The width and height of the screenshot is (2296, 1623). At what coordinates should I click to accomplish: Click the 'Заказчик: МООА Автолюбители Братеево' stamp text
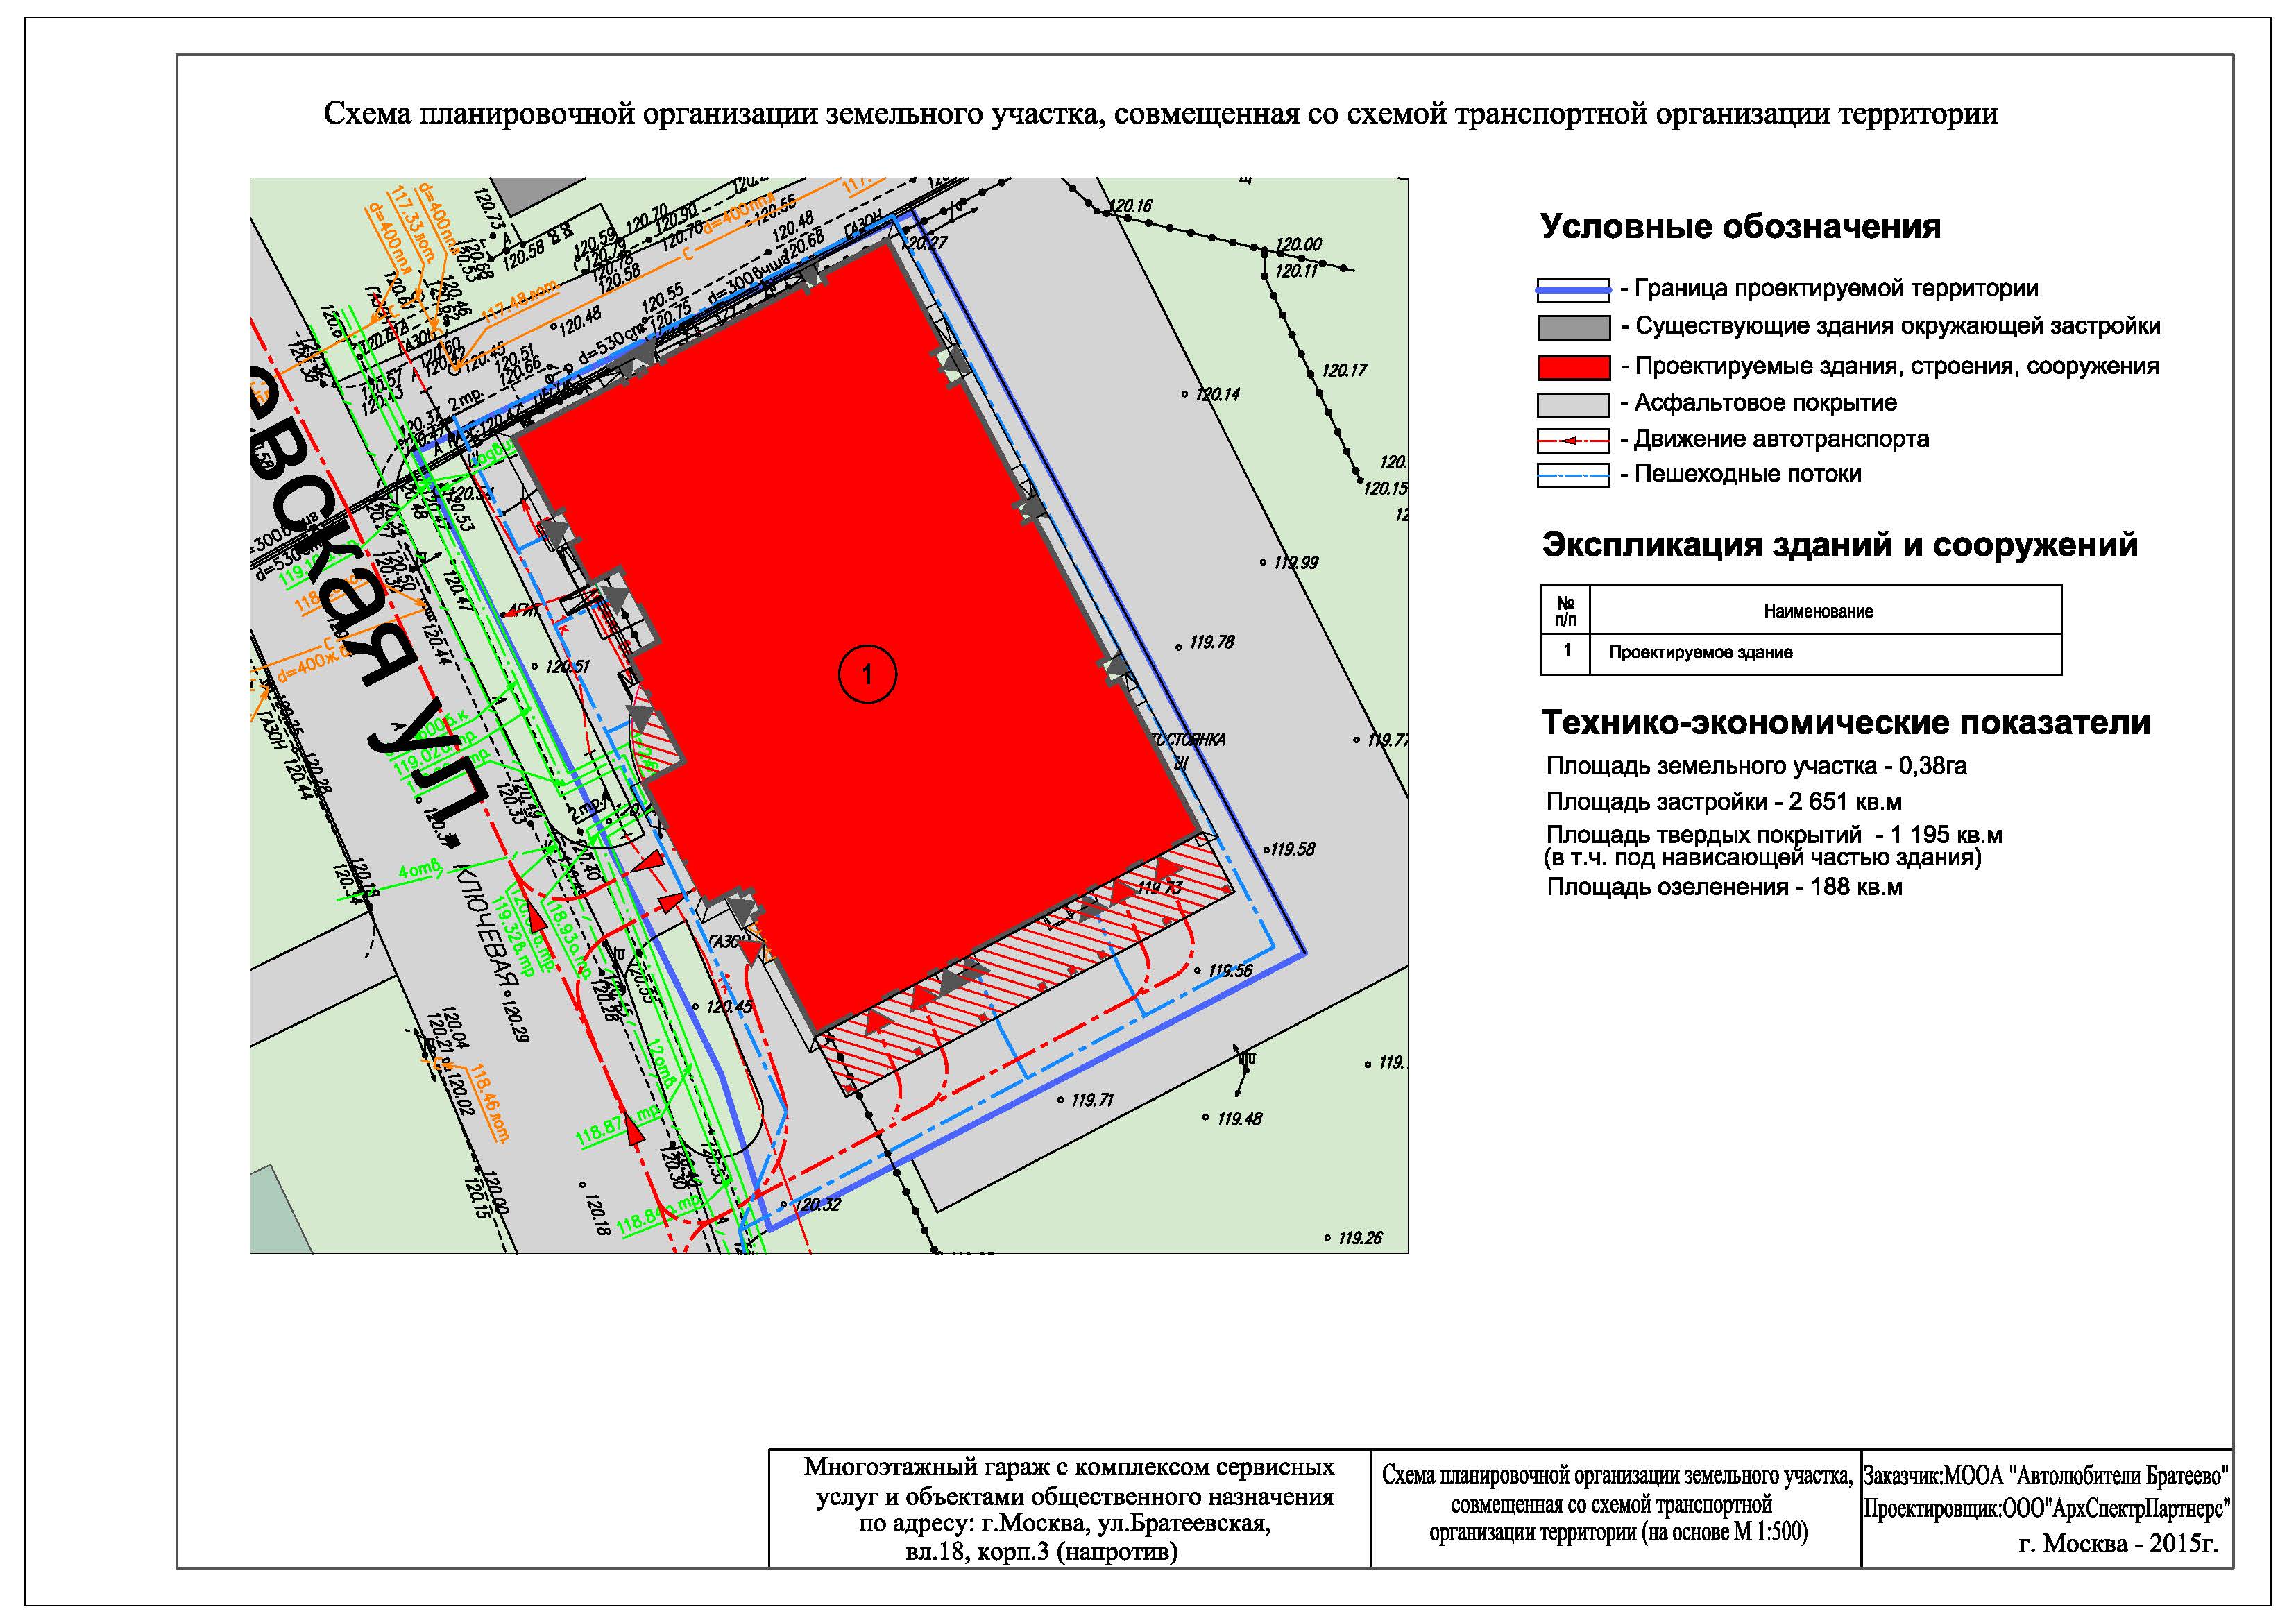(x=2046, y=1476)
